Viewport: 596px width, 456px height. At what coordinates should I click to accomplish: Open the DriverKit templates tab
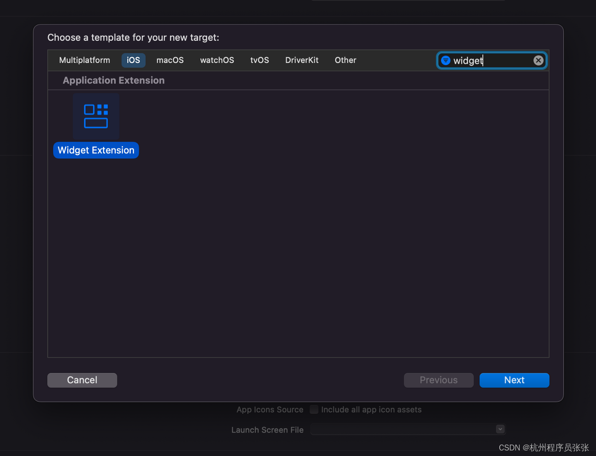coord(302,60)
